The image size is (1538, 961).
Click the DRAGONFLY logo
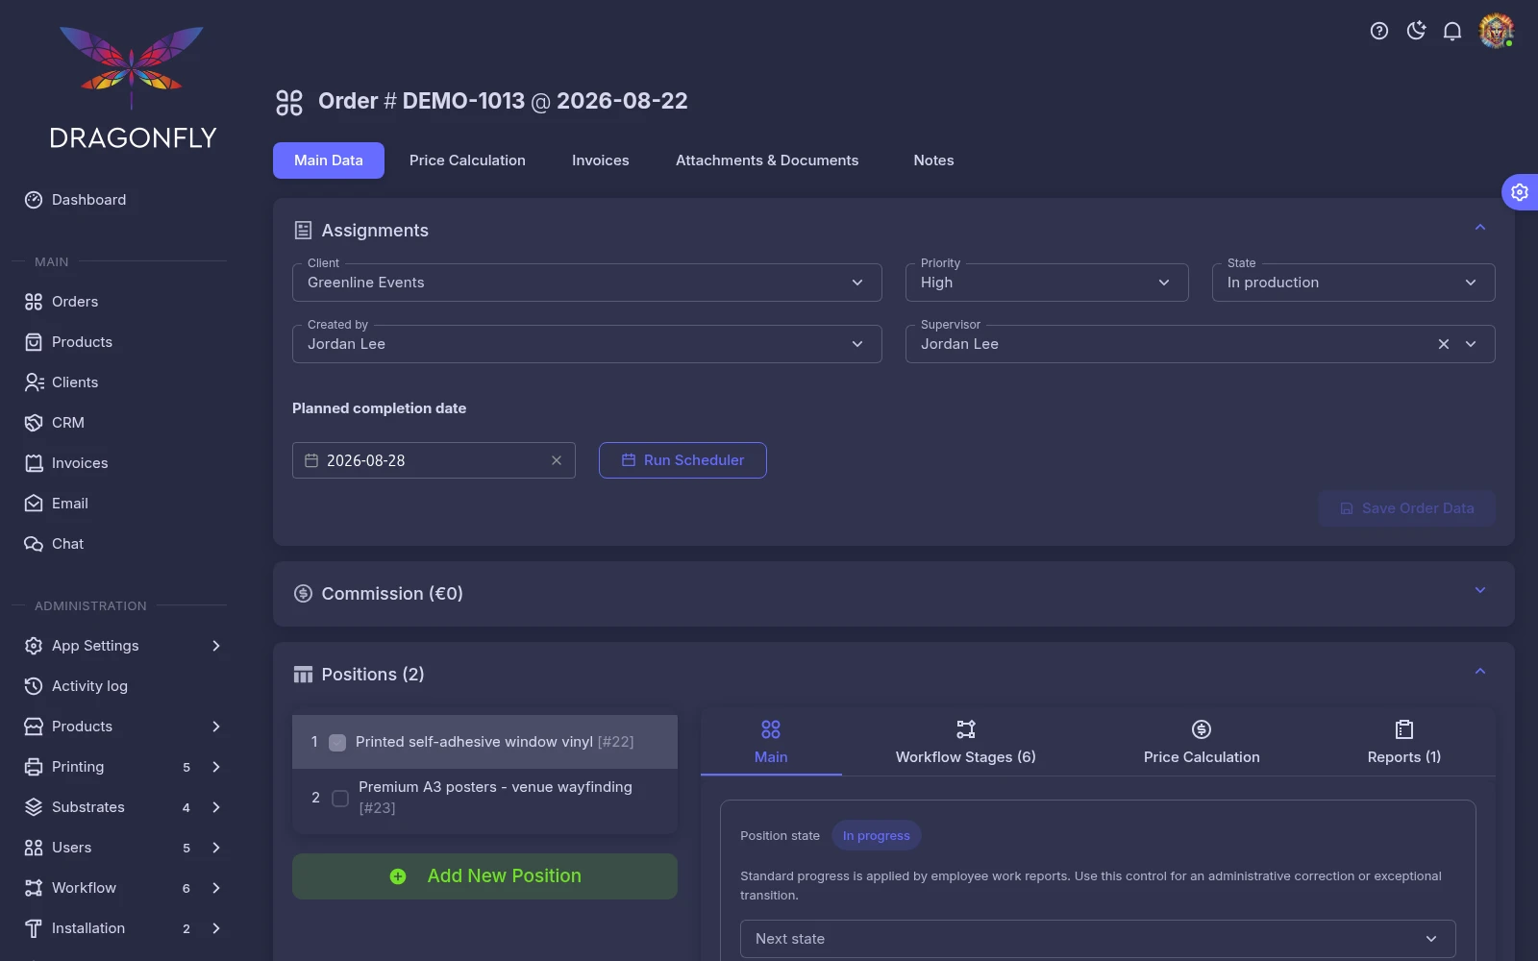132,86
